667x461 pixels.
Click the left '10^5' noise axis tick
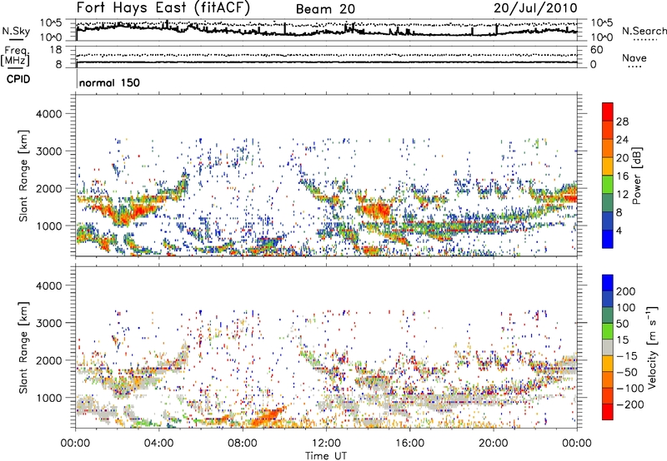[51, 23]
